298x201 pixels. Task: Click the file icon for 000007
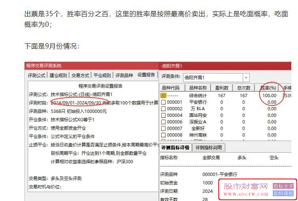click(x=163, y=128)
